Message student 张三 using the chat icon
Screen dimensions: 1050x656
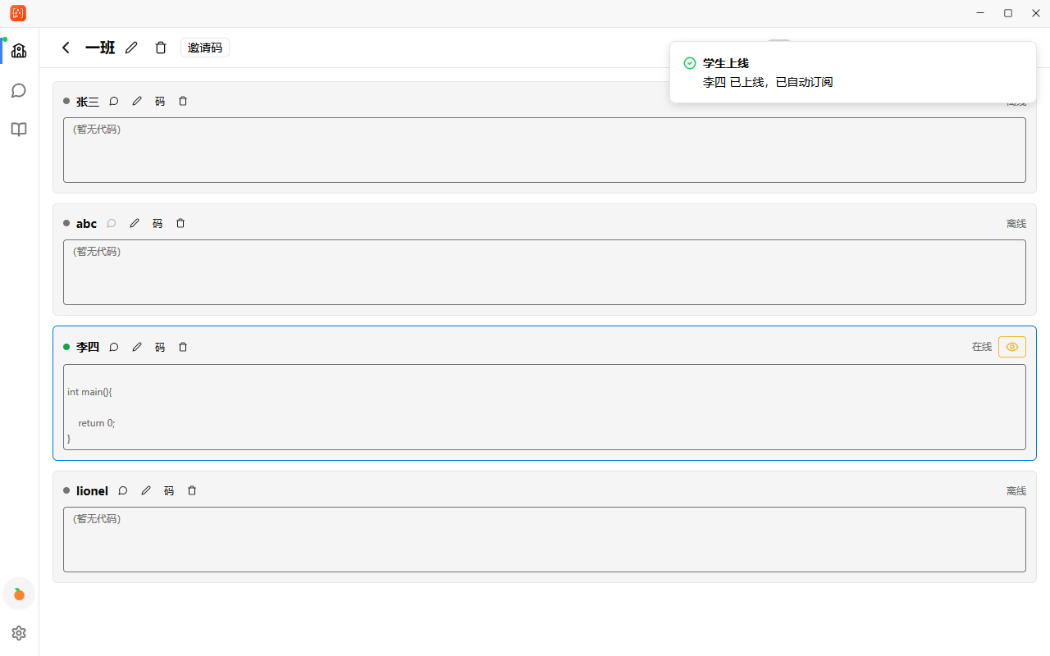coord(114,102)
